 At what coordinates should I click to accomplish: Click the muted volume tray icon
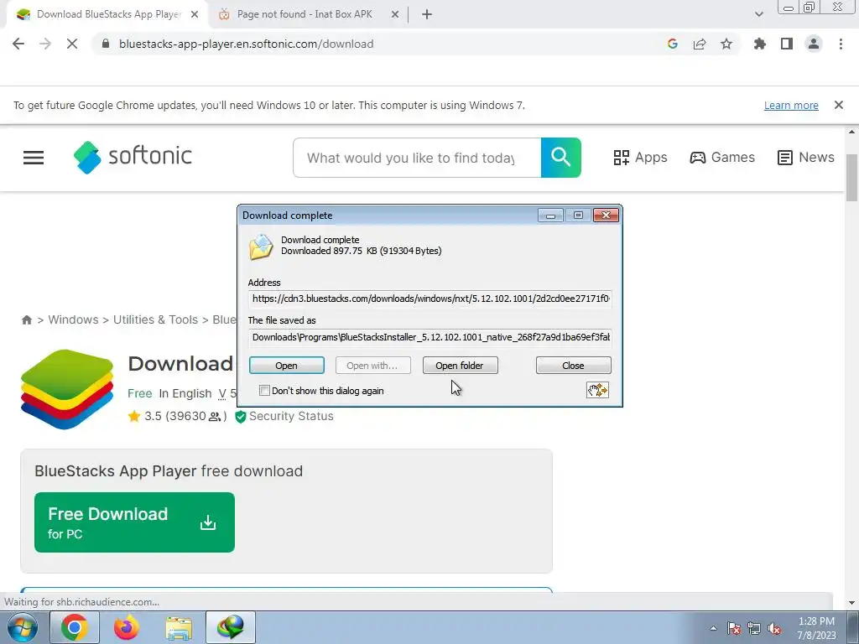point(774,629)
